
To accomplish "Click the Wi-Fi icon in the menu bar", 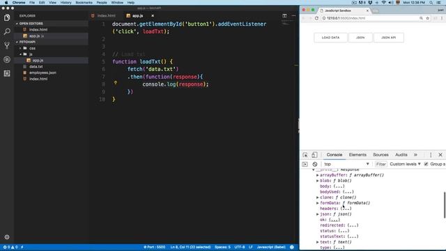I will [383, 3].
